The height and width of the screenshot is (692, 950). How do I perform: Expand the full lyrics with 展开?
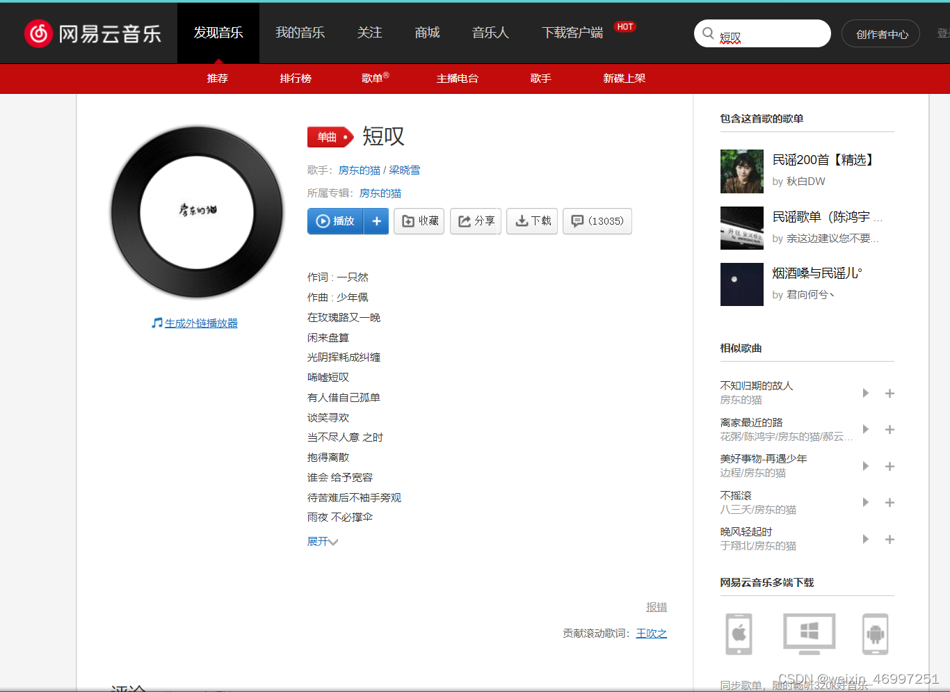point(323,541)
